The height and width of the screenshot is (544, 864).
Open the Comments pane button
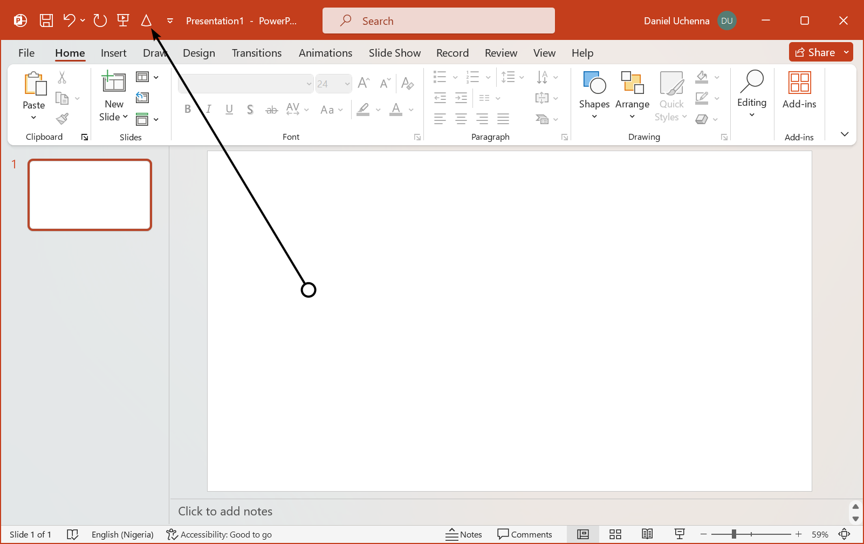point(525,534)
